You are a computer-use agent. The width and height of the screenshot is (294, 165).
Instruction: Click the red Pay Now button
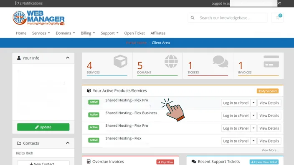pyautogui.click(x=165, y=162)
